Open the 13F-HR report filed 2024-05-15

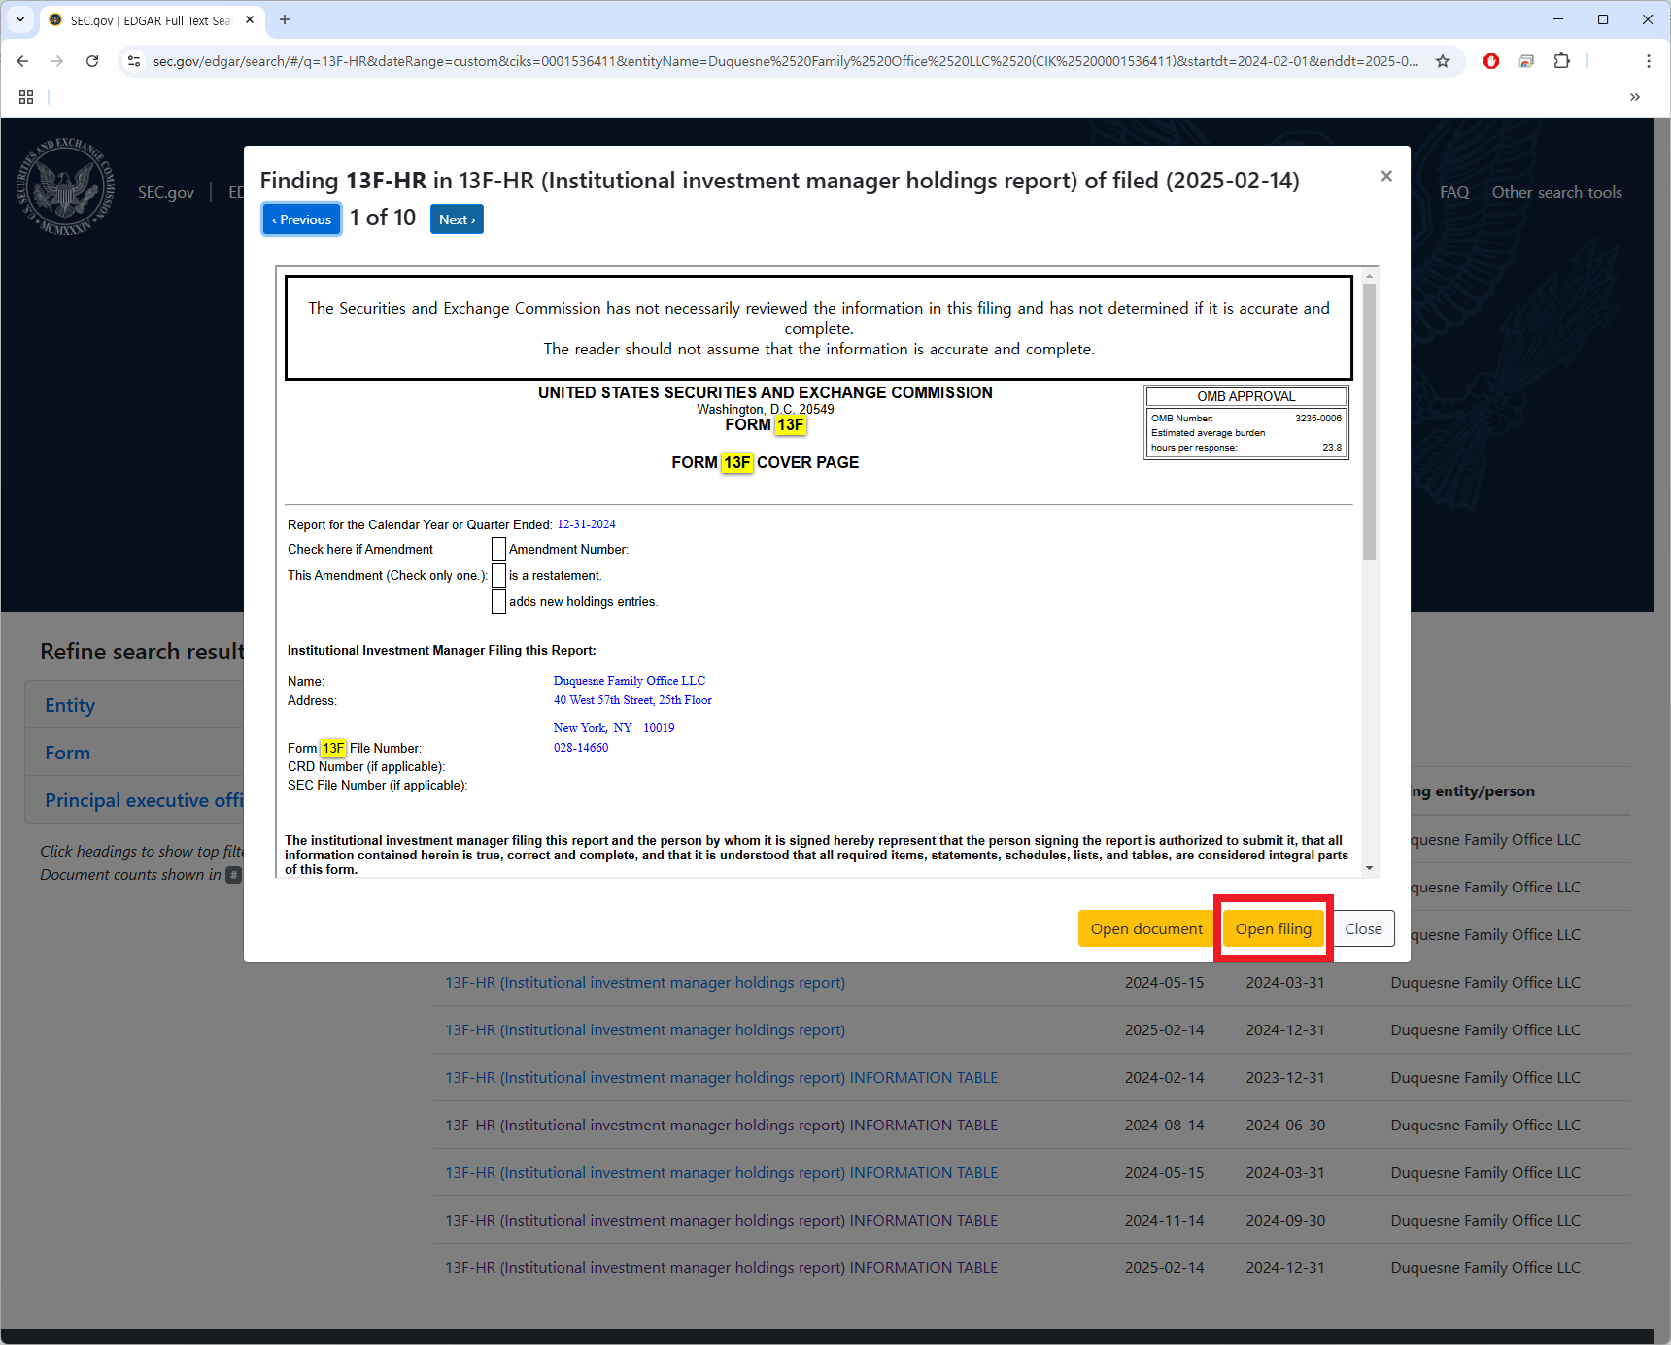645,983
